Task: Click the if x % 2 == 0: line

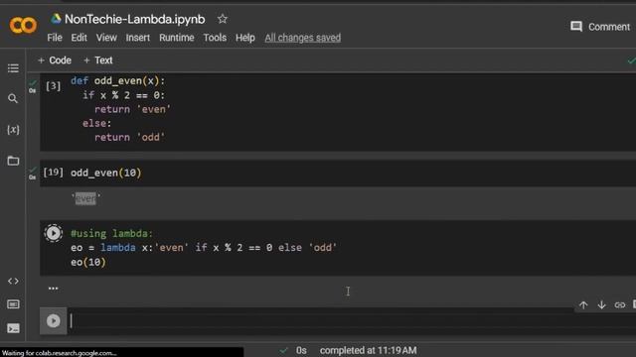Action: coord(123,95)
